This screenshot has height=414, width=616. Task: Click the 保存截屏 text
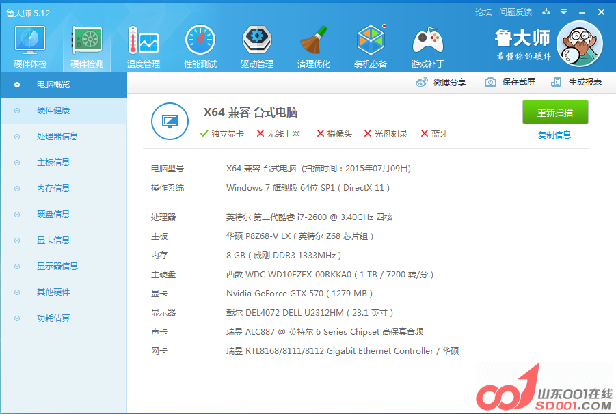click(x=518, y=81)
